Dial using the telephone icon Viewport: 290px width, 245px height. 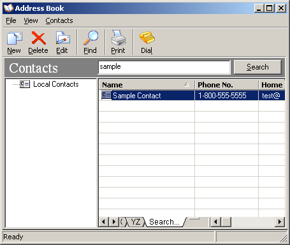click(x=147, y=38)
